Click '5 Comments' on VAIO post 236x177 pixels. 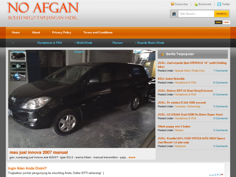click(x=220, y=146)
